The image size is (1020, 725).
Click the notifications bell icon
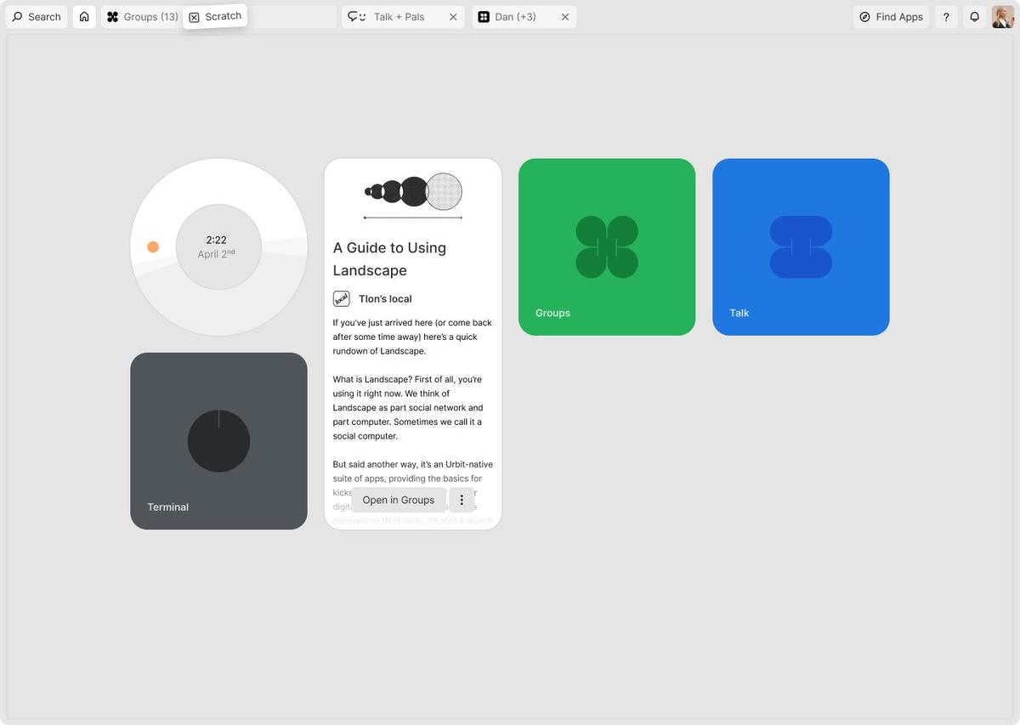point(975,17)
